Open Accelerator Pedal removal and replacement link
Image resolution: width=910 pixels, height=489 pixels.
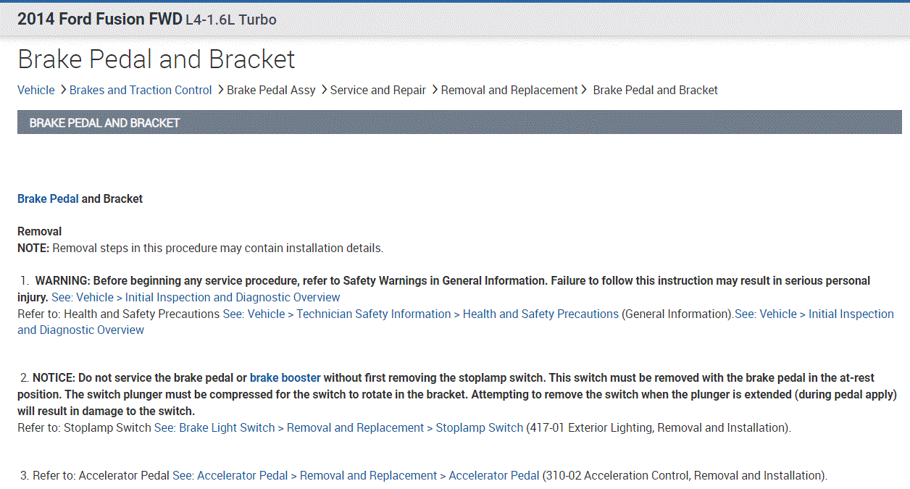[x=356, y=476]
